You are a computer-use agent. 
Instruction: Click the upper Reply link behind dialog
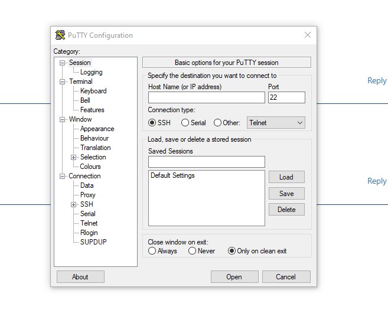(x=377, y=80)
